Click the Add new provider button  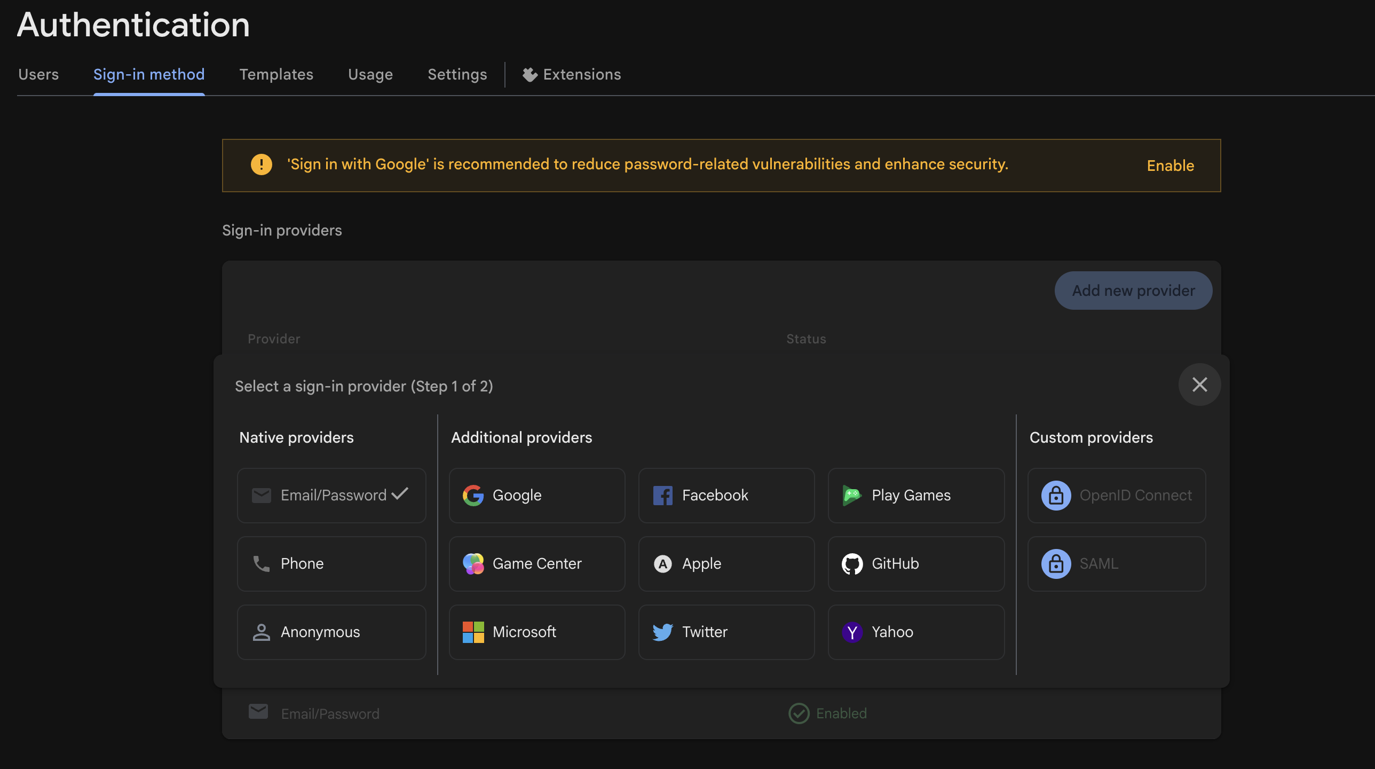tap(1133, 291)
